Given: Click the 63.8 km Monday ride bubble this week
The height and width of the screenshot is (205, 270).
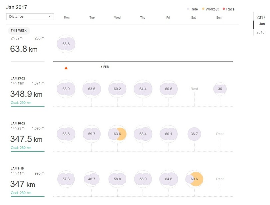Looking at the screenshot, I should coord(66,44).
